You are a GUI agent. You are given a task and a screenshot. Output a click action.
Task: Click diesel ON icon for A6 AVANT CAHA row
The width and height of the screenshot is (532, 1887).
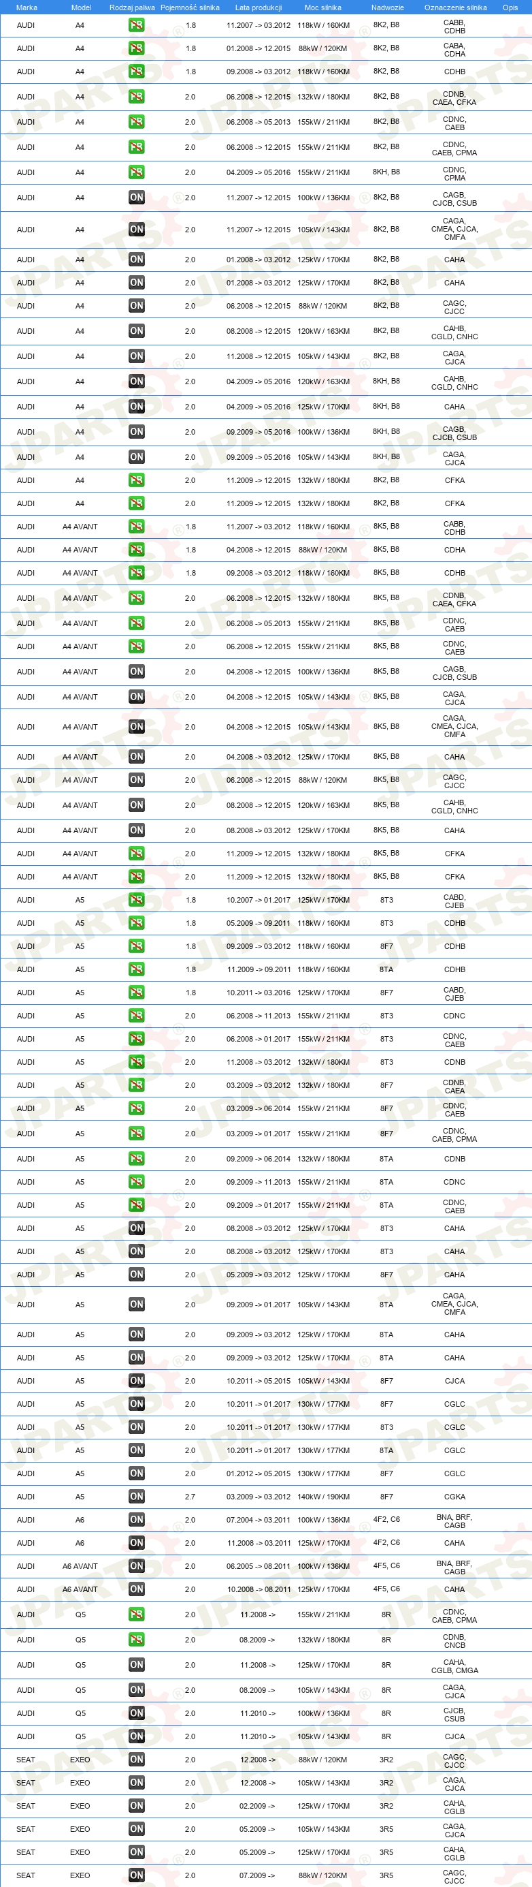tap(136, 1589)
